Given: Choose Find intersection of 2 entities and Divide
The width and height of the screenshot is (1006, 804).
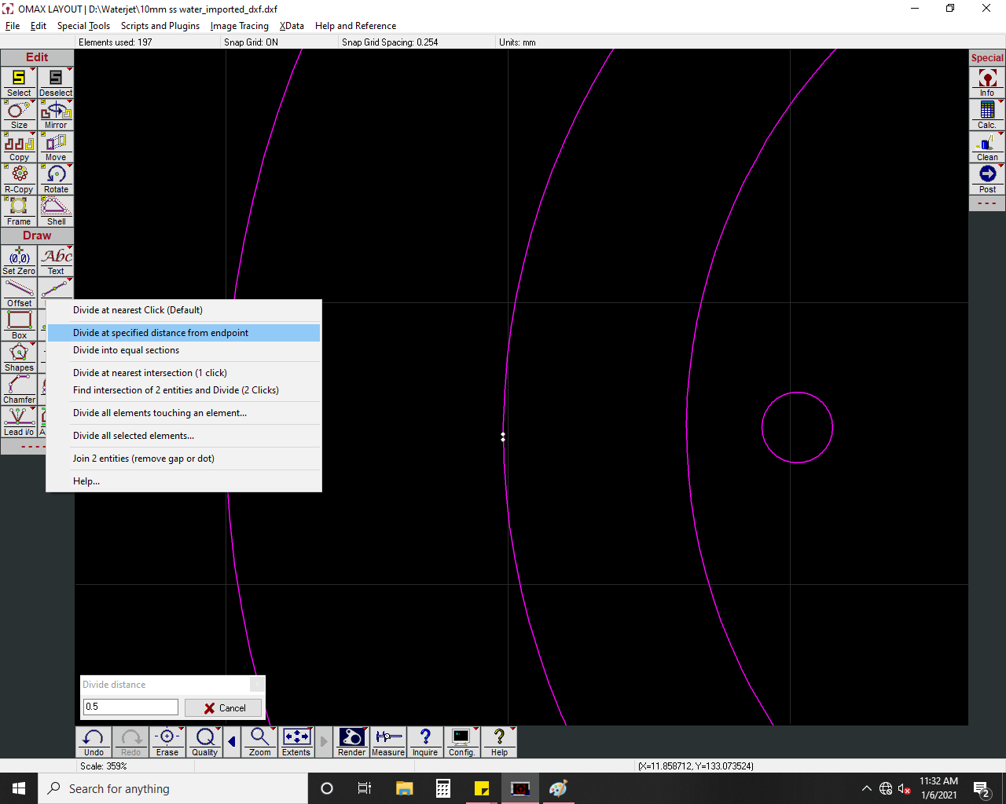Looking at the screenshot, I should tap(184, 390).
